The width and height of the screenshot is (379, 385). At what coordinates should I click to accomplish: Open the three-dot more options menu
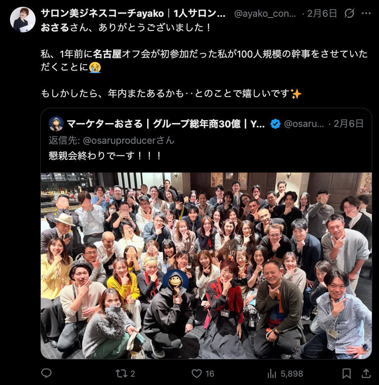366,14
